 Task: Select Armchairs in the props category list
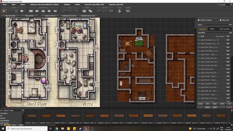pos(4,113)
